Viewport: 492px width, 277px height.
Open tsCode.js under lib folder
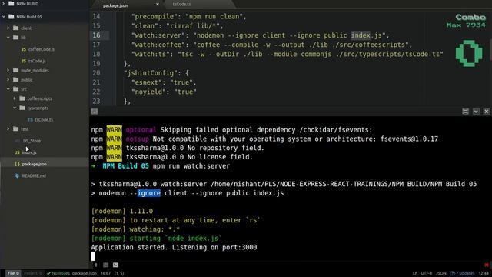pos(37,61)
